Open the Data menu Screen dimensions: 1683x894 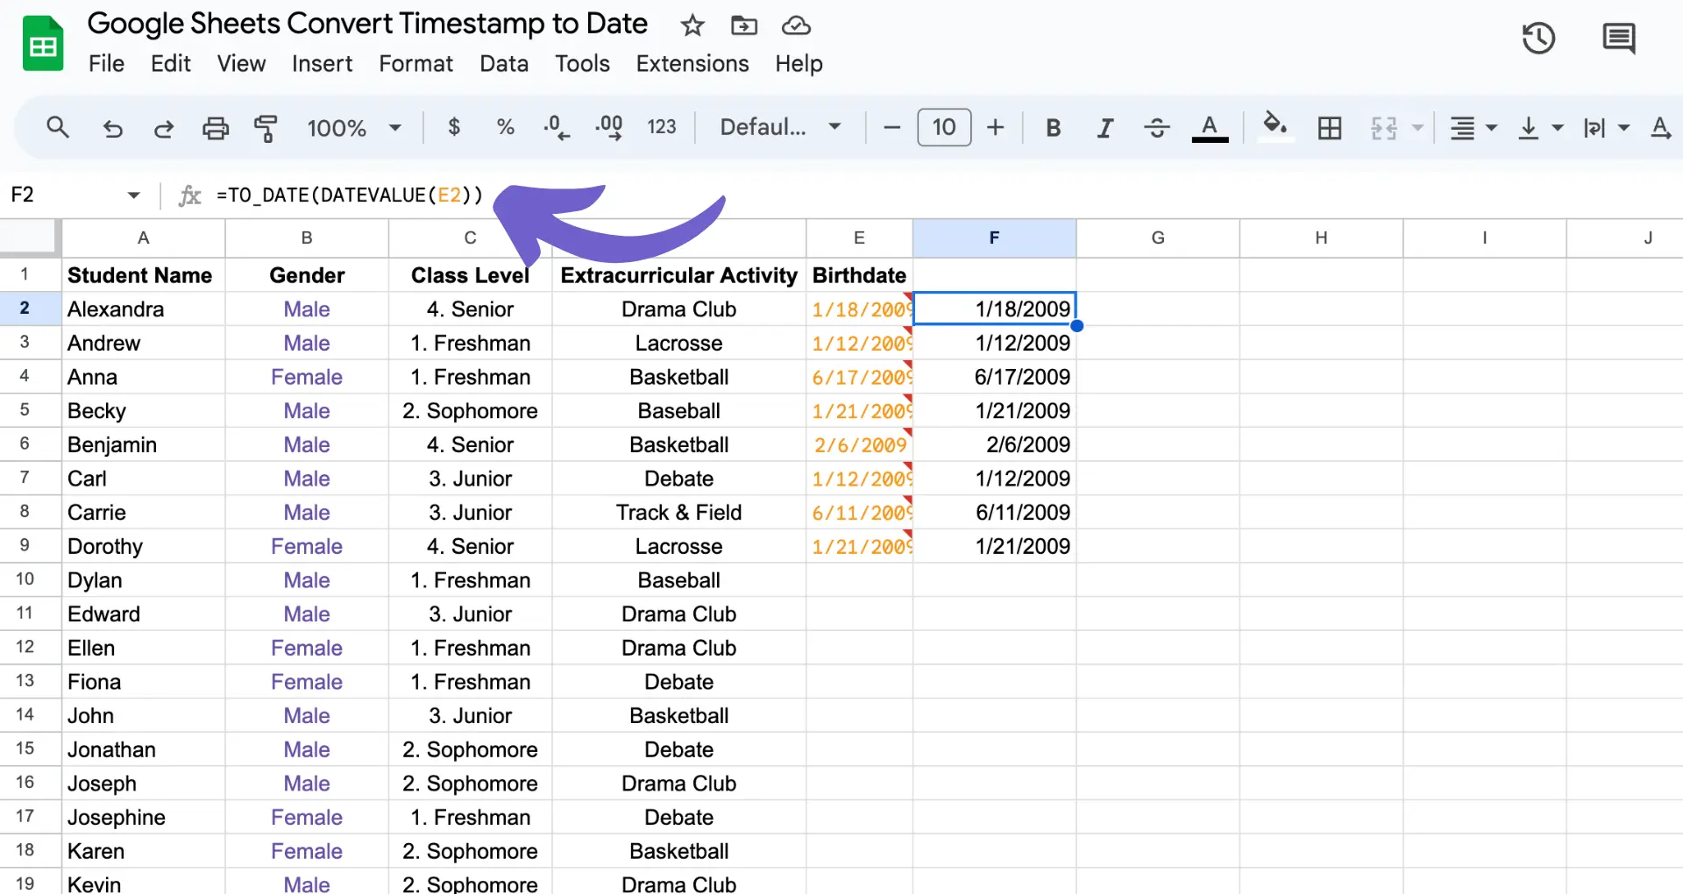[x=504, y=64]
